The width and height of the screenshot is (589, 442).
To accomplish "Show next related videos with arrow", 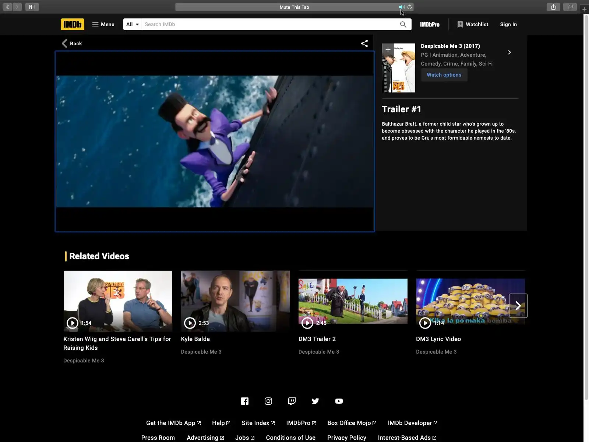I will point(518,306).
